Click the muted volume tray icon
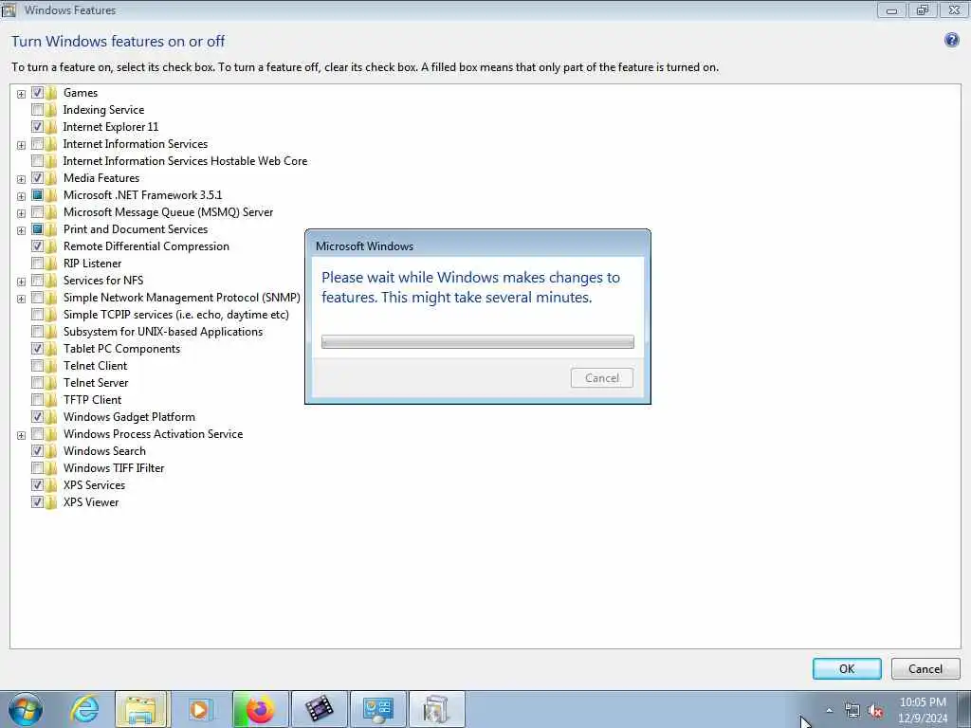The width and height of the screenshot is (971, 728). [x=875, y=711]
